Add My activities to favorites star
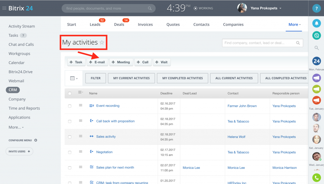Viewport: 324px width, 184px height. click(x=102, y=43)
